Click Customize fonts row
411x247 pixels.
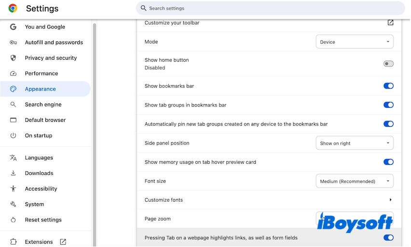click(269, 200)
